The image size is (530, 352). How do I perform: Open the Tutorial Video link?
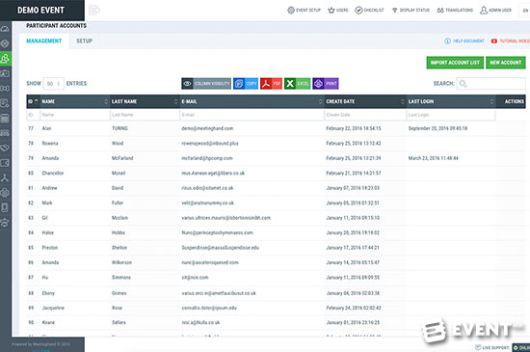515,41
